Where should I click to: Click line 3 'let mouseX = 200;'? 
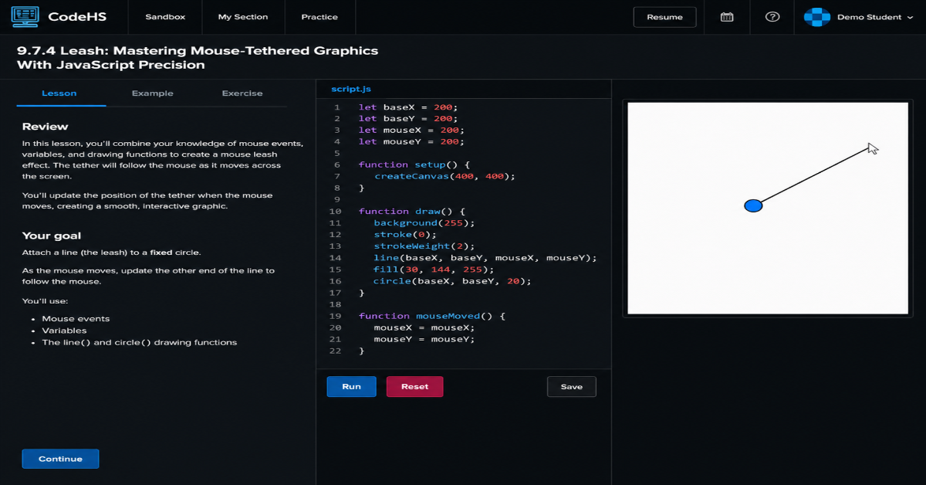411,130
